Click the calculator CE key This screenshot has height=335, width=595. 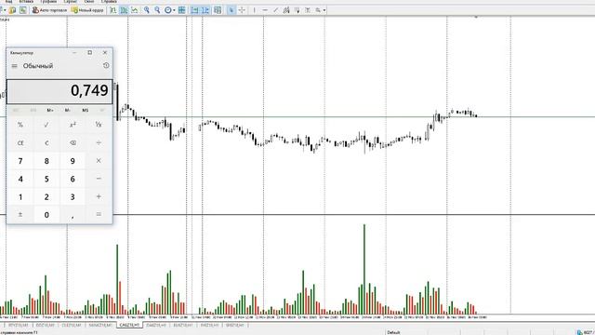click(x=20, y=142)
